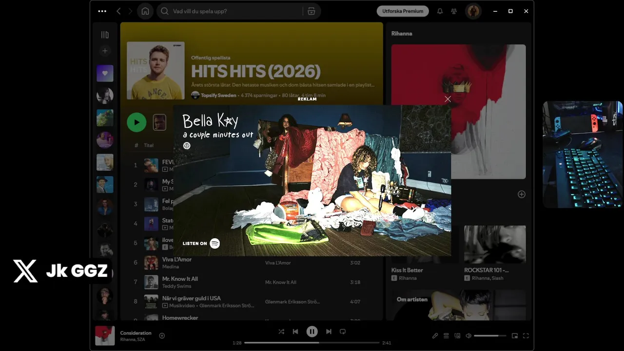Open the play queue icon
The image size is (624, 351).
click(446, 335)
